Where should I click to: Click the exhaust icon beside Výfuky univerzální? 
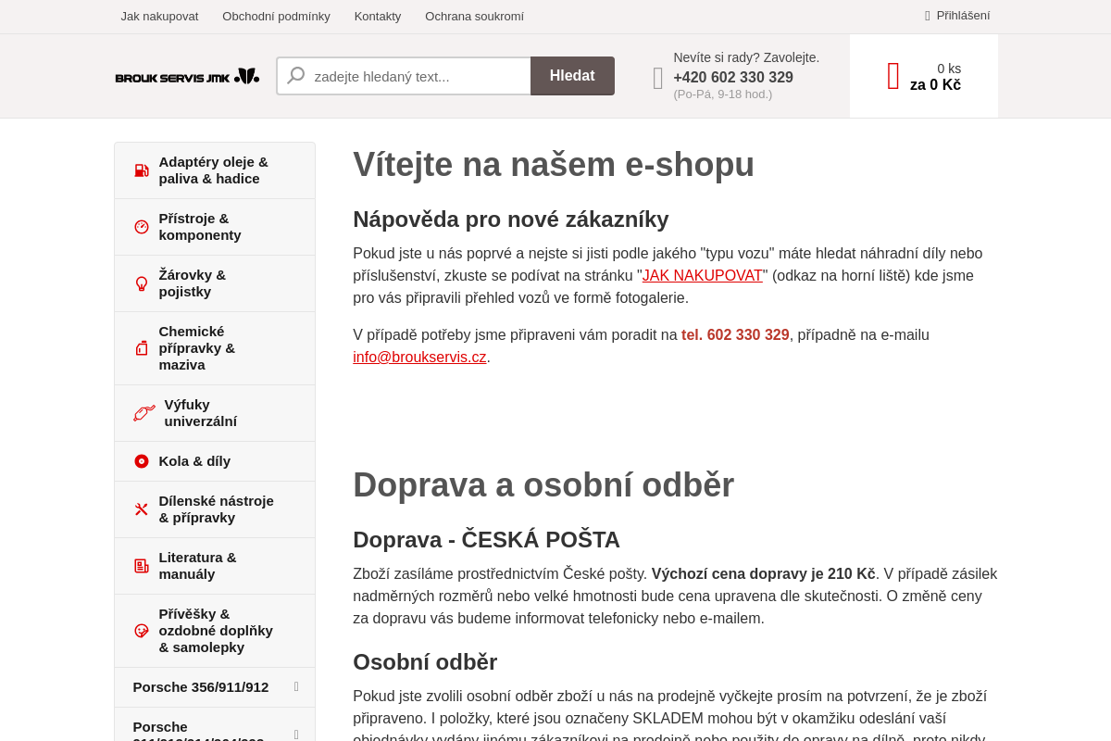pos(144,412)
